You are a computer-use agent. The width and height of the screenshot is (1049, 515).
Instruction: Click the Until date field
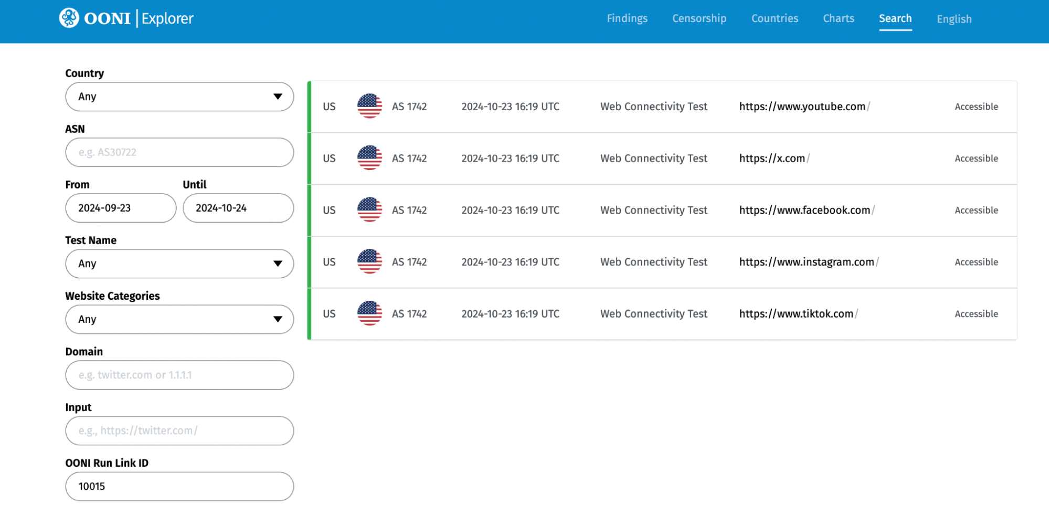pos(238,208)
